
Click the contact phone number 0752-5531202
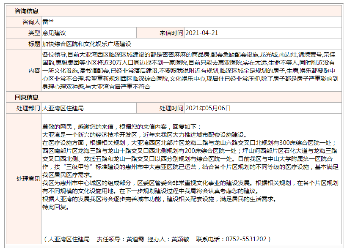(248, 239)
